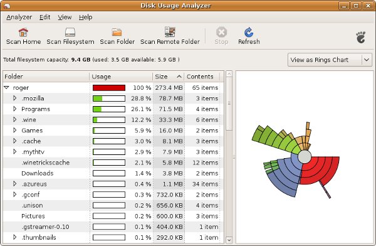Expand the .gconf folder
Image resolution: width=376 pixels, height=246 pixels.
(x=15, y=195)
